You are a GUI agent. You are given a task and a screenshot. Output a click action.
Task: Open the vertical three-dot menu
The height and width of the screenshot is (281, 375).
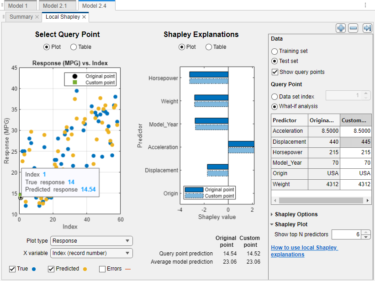click(x=364, y=5)
